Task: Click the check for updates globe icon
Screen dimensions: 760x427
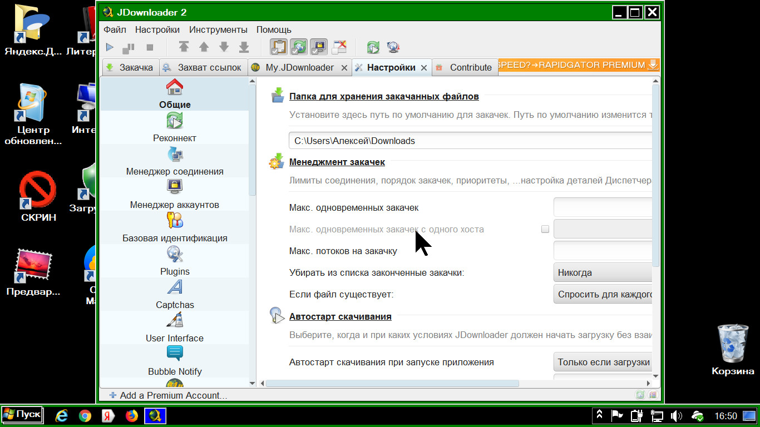Action: coord(393,47)
